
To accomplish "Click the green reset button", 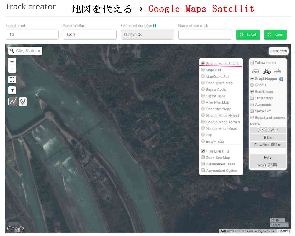I will tap(248, 35).
